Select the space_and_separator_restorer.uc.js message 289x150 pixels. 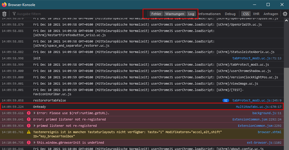click(x=124, y=43)
